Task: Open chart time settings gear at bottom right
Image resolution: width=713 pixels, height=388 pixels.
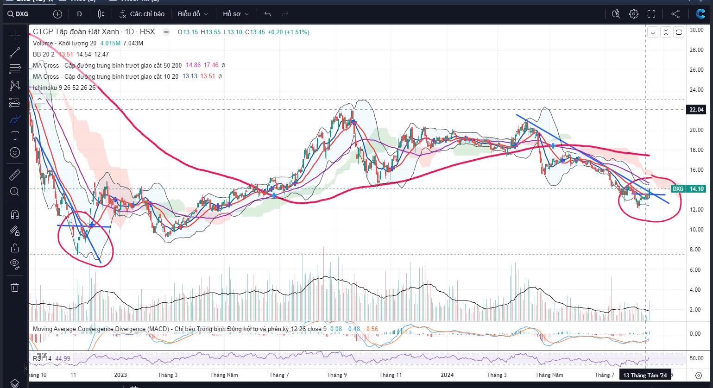Action: point(699,375)
